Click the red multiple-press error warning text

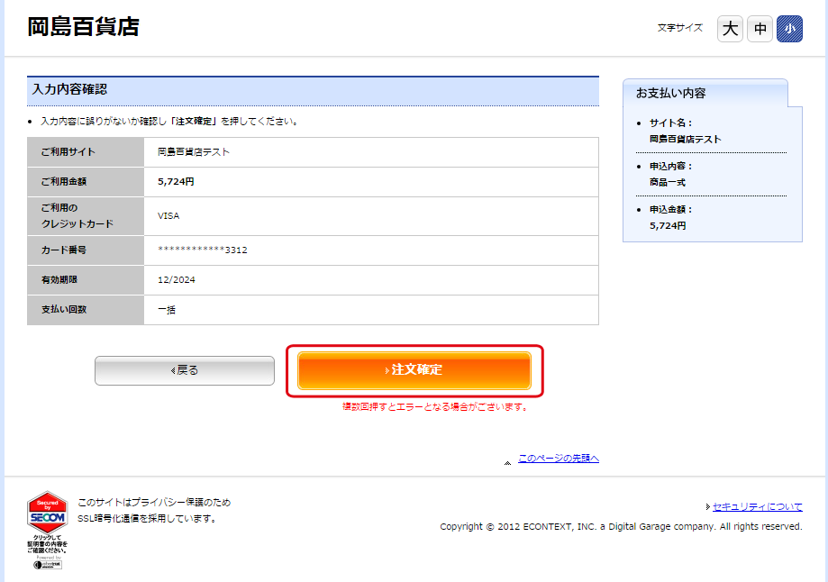pyautogui.click(x=435, y=406)
